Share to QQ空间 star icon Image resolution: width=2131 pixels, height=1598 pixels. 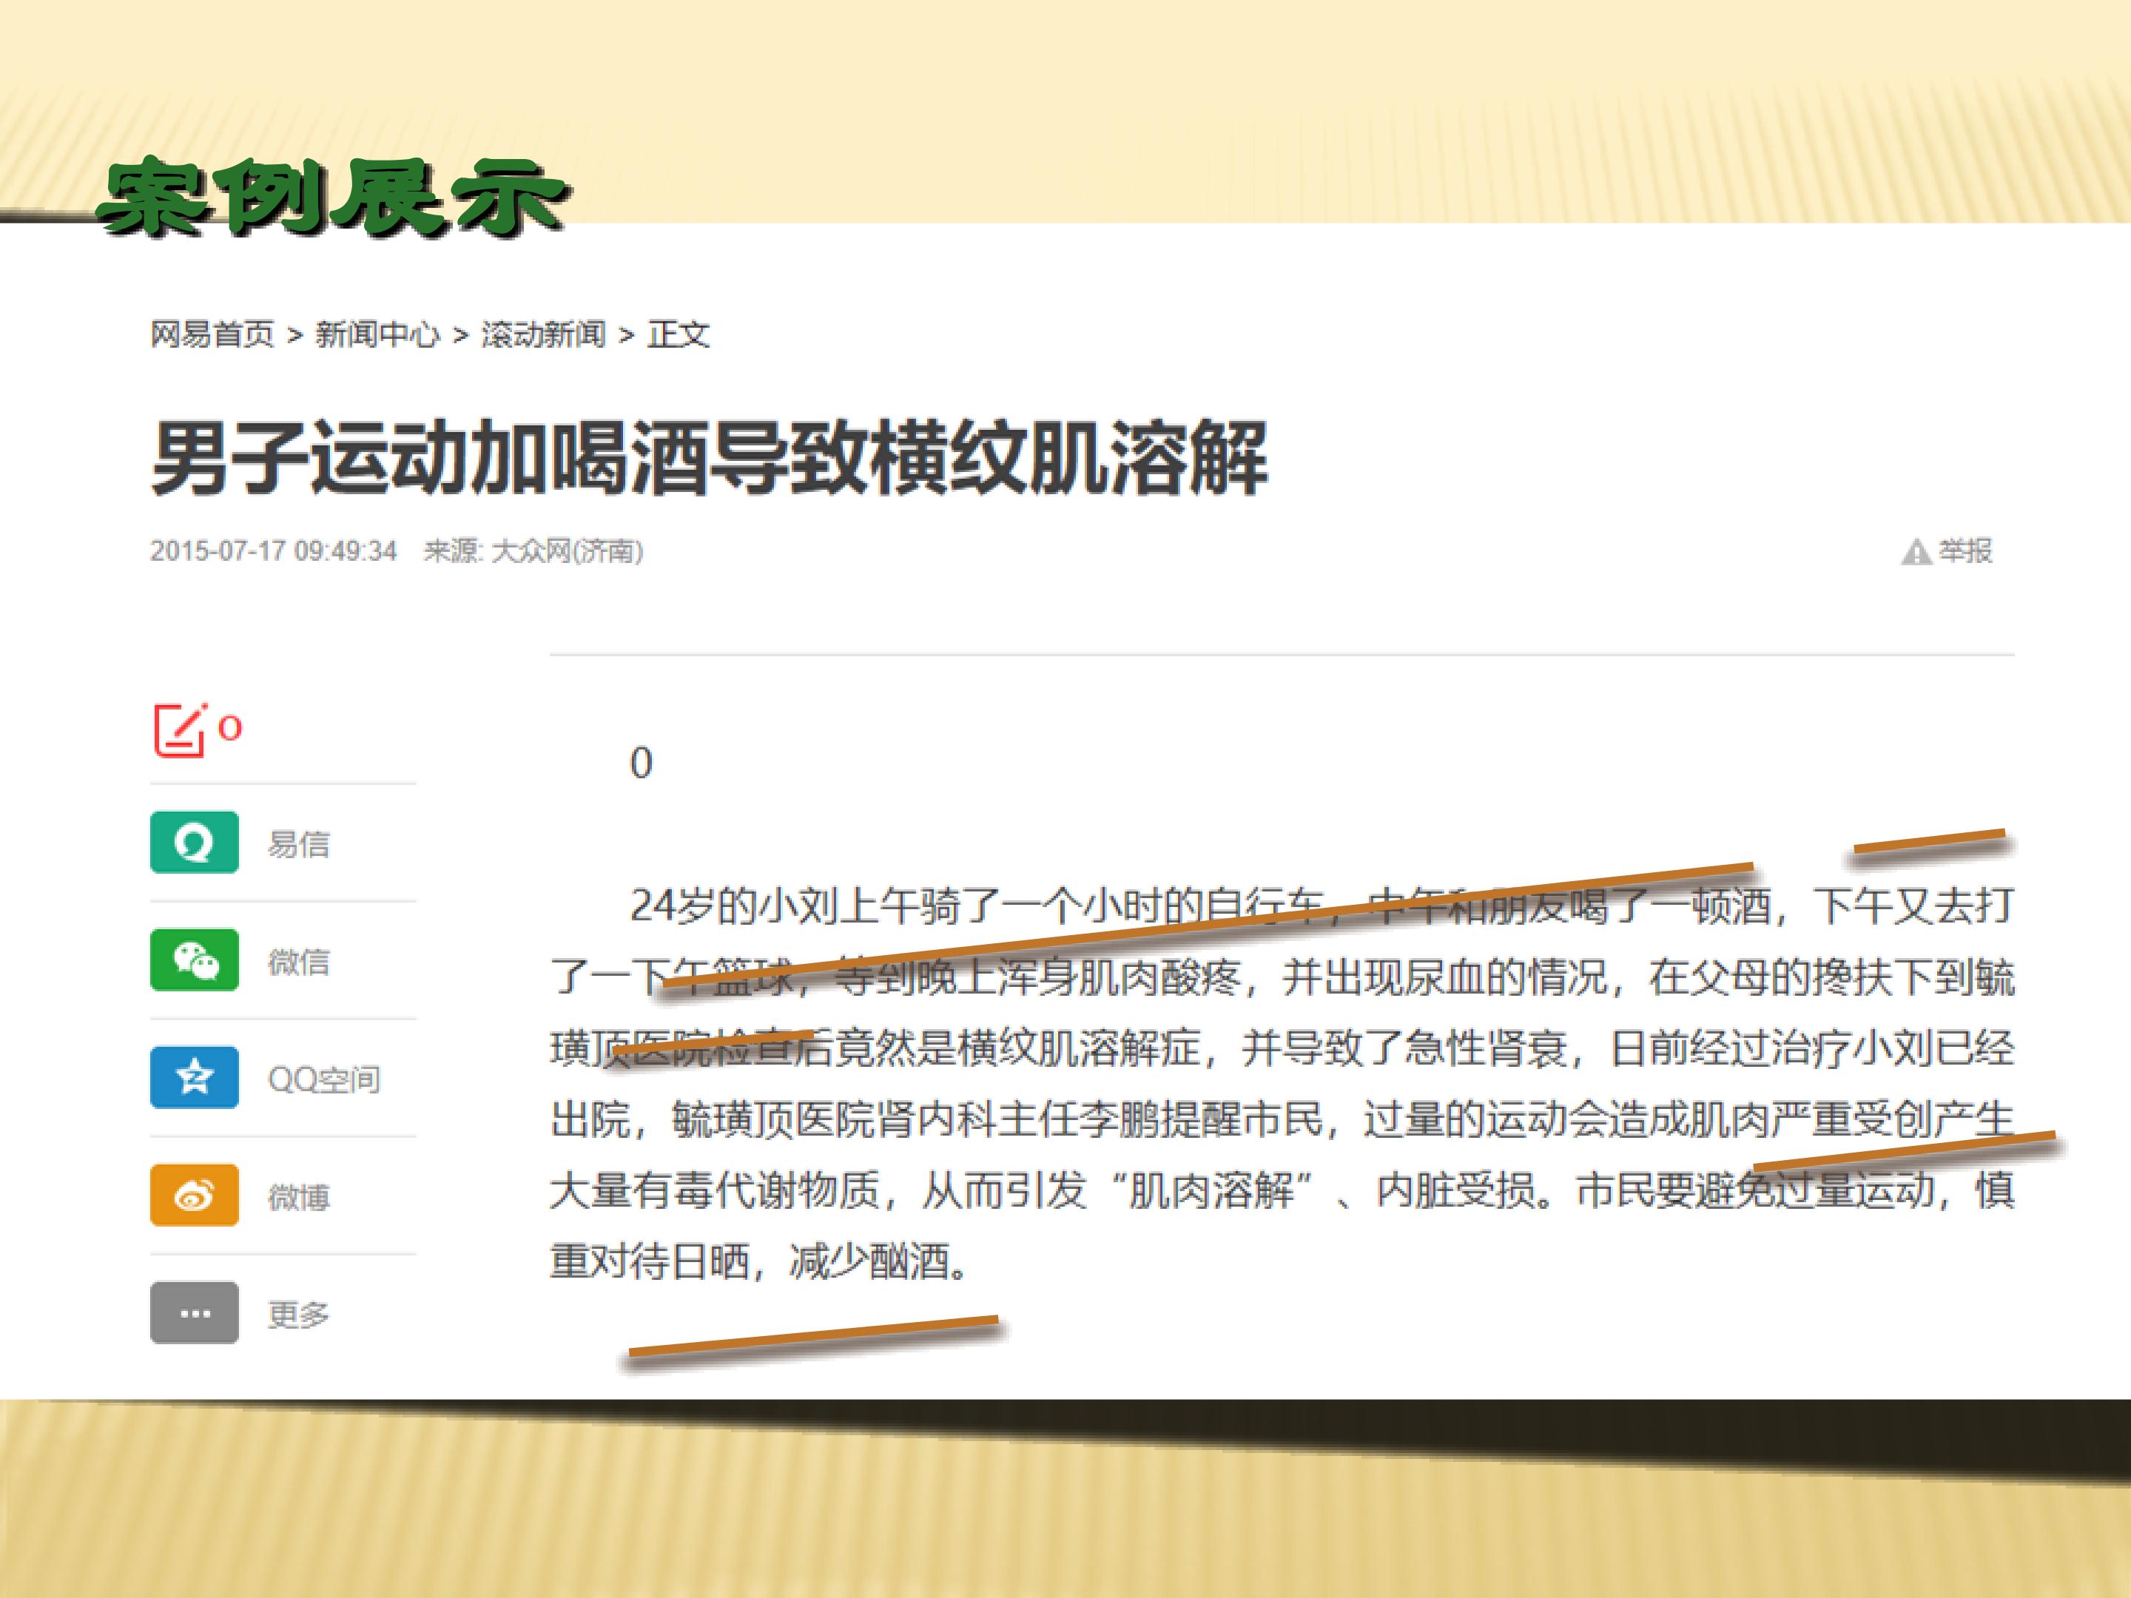pos(195,1078)
